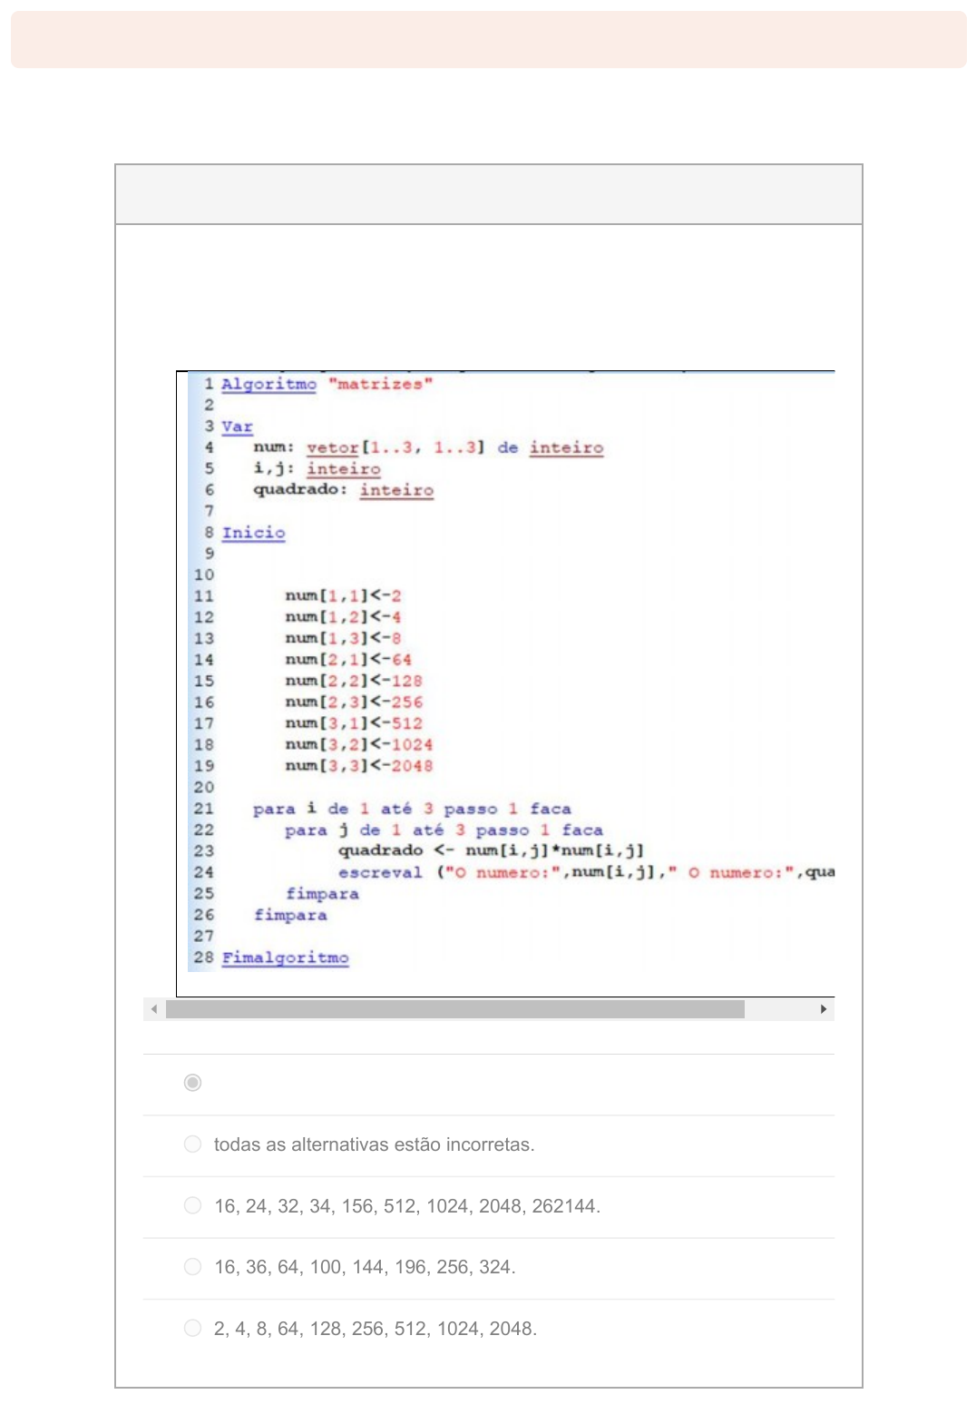Click the pink notification banner at the top

click(488, 40)
